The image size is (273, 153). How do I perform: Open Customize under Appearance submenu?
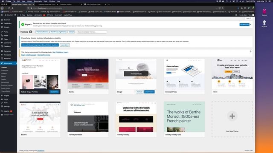point(5,71)
